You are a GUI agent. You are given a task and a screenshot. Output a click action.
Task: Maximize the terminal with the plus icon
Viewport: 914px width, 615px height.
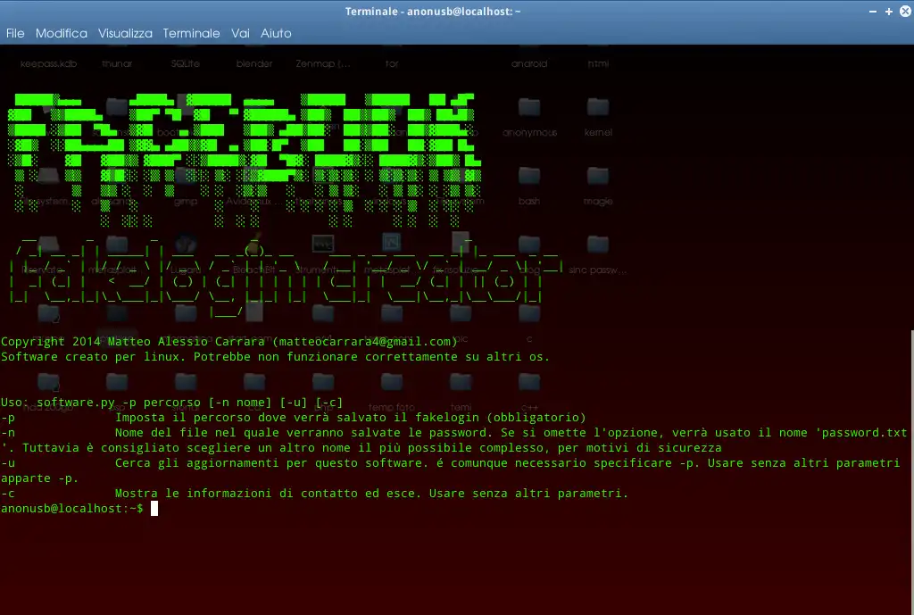pyautogui.click(x=889, y=12)
